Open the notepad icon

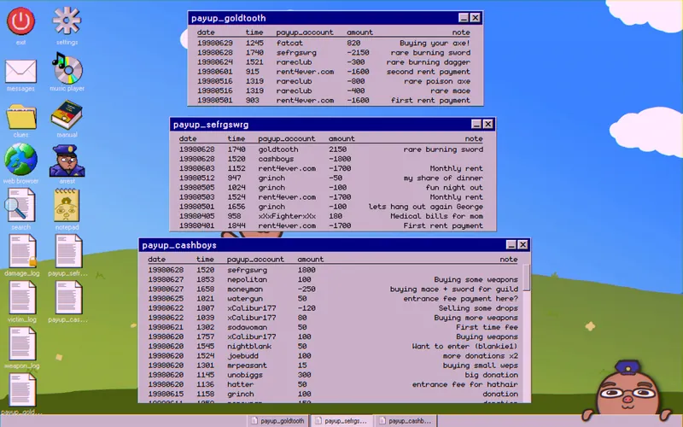[67, 205]
